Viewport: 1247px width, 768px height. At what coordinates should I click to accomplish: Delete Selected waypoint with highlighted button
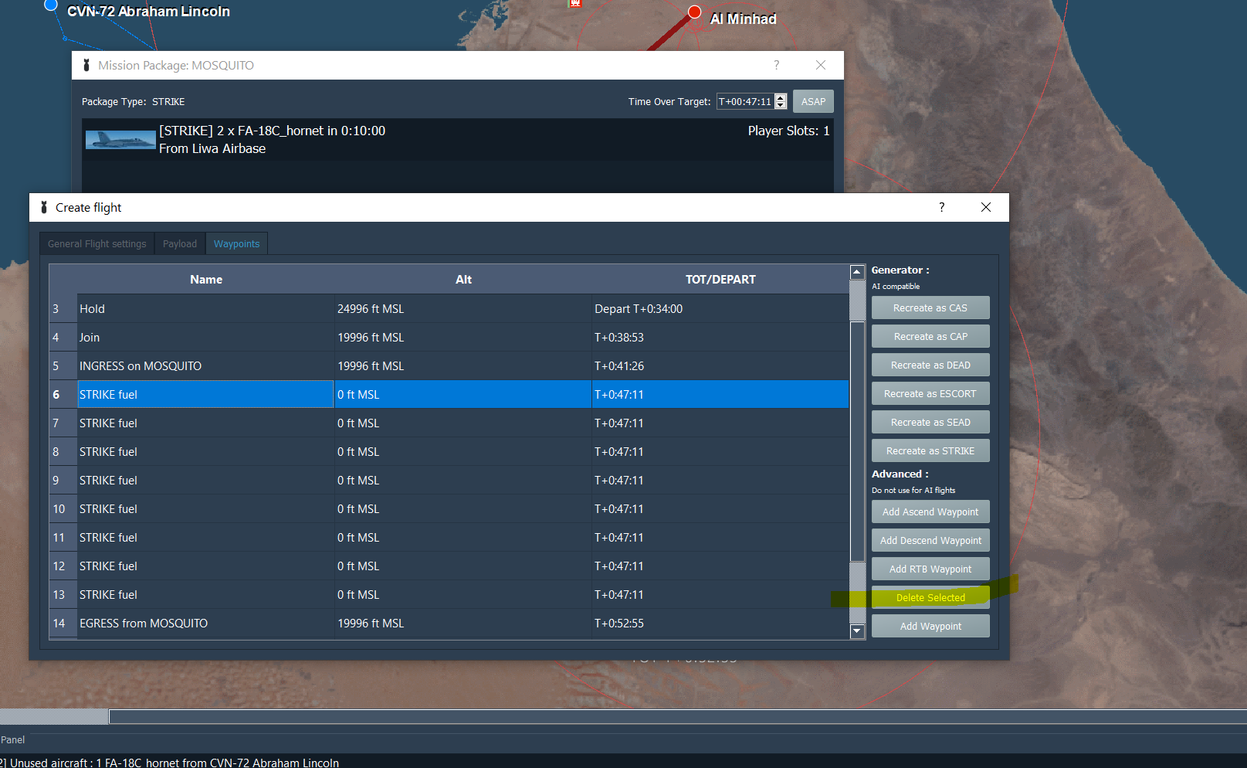pyautogui.click(x=930, y=597)
